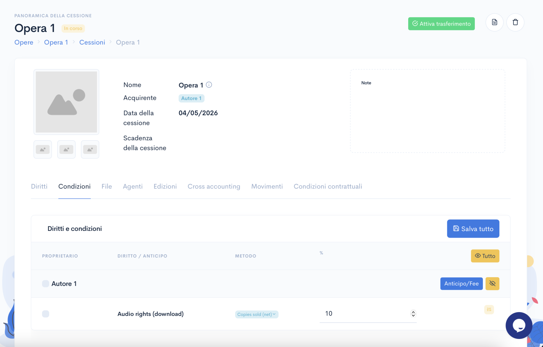Select the first small image thumbnail
The width and height of the screenshot is (543, 347).
(43, 149)
